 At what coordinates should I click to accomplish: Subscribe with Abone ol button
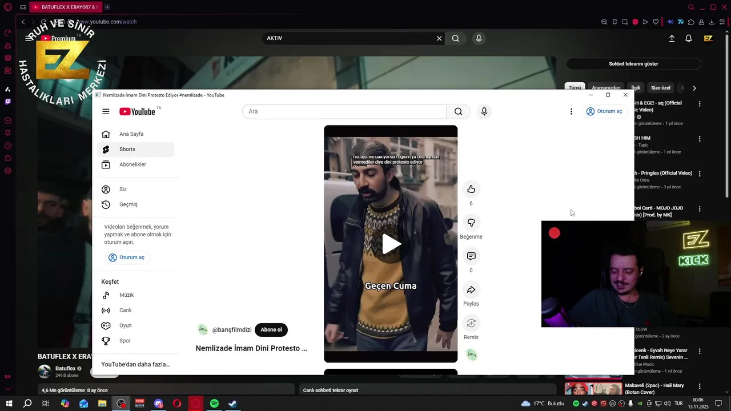point(271,329)
